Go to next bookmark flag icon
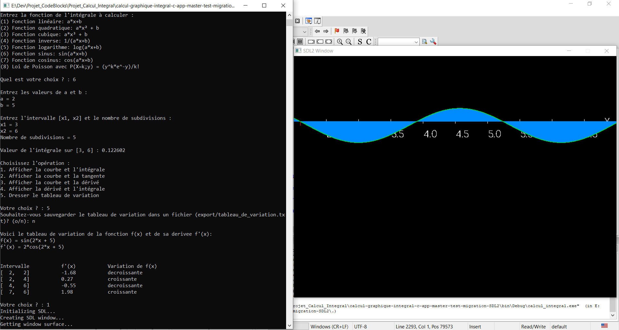The width and height of the screenshot is (619, 330). 354,31
